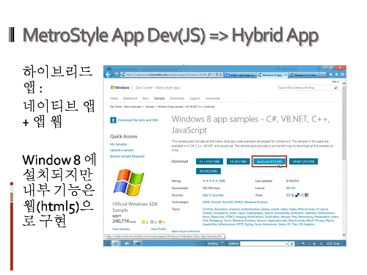Share the sample on Facebook
This screenshot has width=367, height=275.
307,195
